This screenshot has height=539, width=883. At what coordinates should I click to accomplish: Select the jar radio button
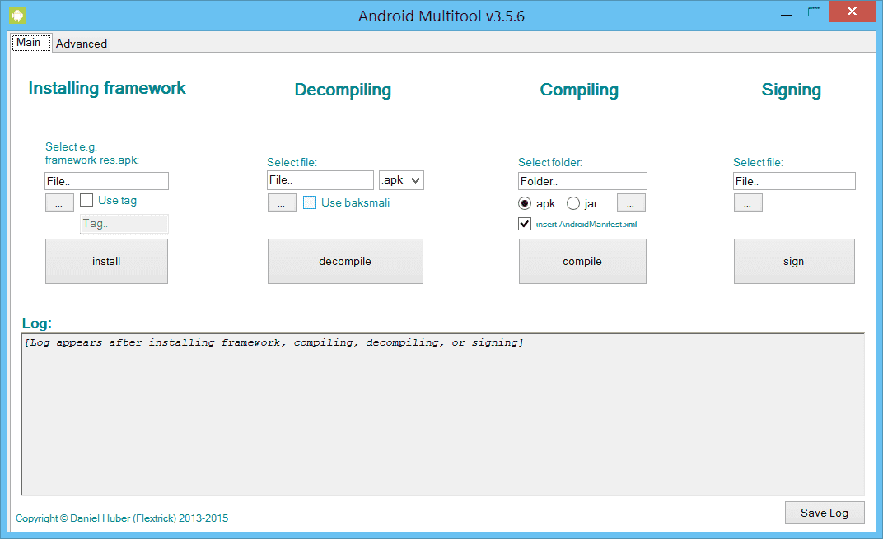pyautogui.click(x=573, y=203)
